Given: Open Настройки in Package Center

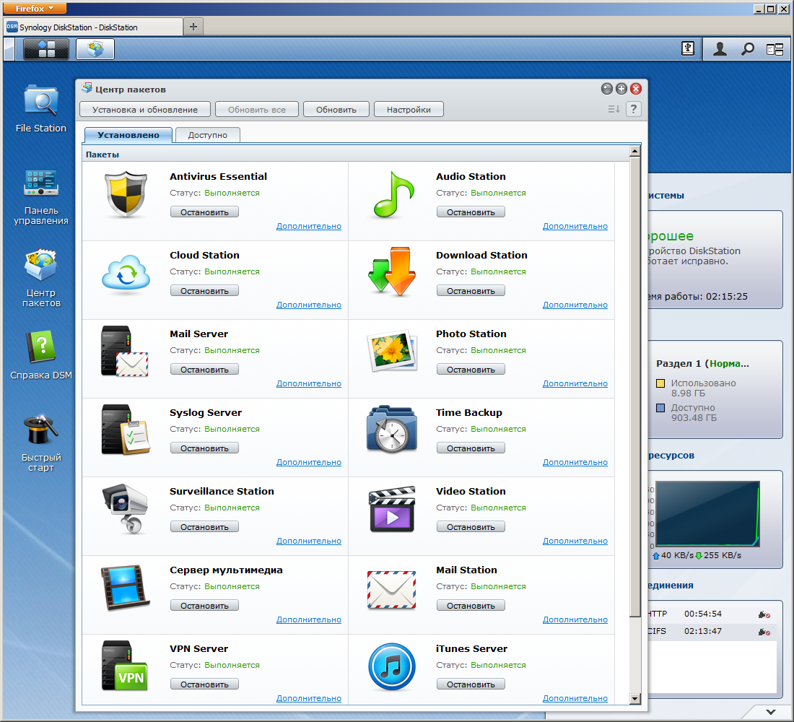Looking at the screenshot, I should coord(409,110).
